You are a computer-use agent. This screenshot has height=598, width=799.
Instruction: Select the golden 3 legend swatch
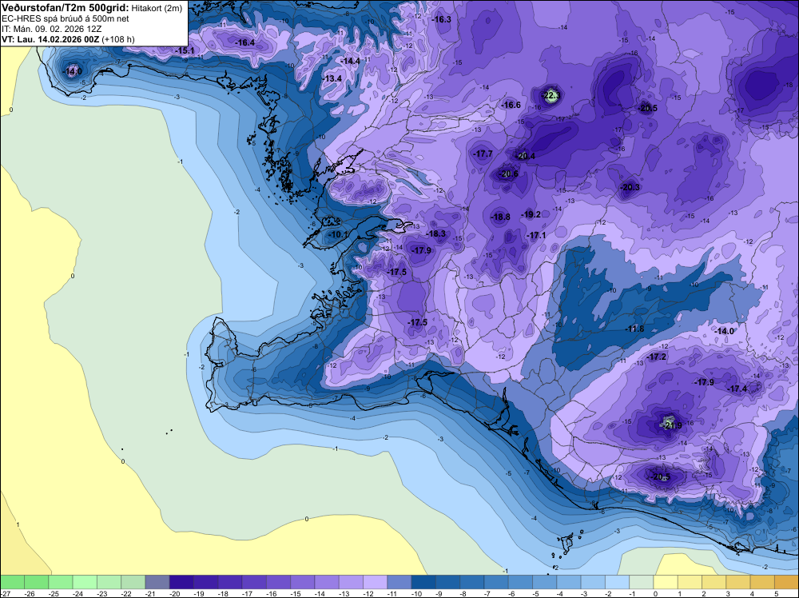coord(737,582)
